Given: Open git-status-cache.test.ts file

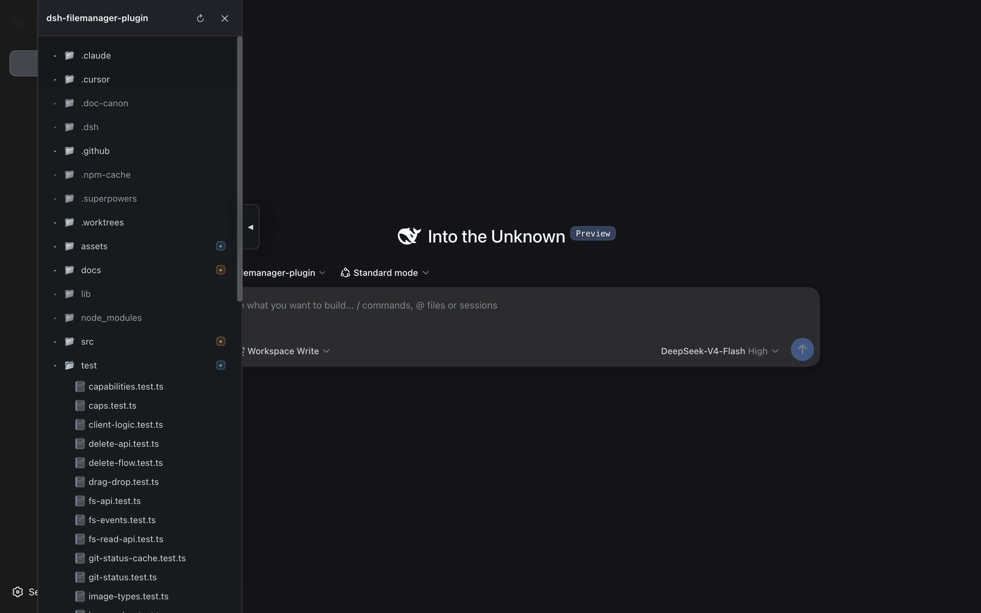Looking at the screenshot, I should (137, 558).
